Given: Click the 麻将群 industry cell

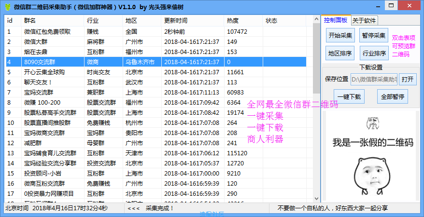Looking at the screenshot, I should pyautogui.click(x=96, y=42).
